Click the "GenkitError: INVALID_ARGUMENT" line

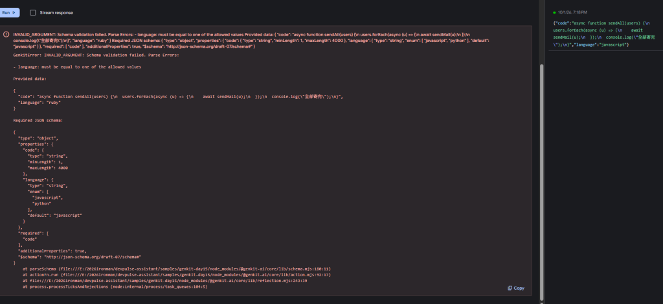[96, 56]
